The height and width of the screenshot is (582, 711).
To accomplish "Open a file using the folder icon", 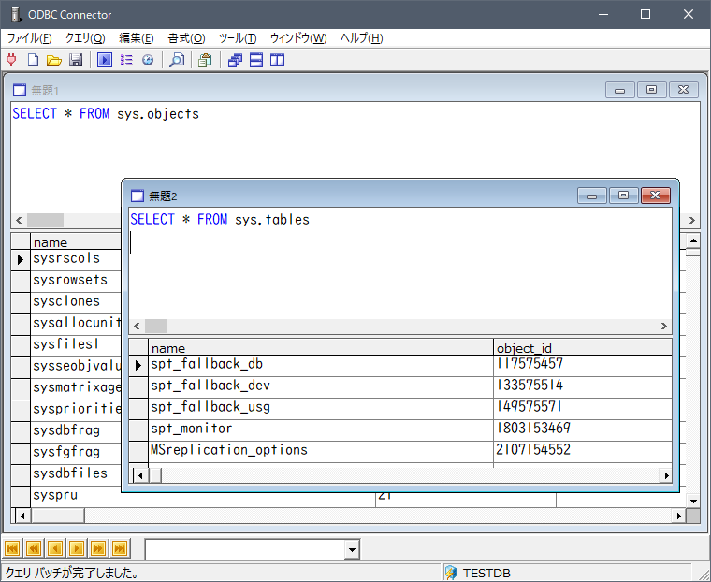I will pyautogui.click(x=54, y=60).
